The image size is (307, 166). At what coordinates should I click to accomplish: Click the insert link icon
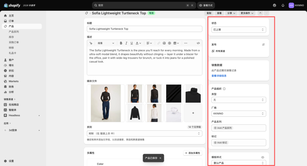click(x=159, y=43)
